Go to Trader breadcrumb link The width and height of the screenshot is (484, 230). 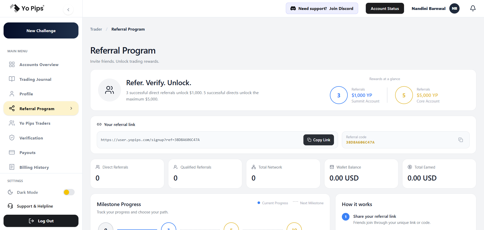point(96,29)
